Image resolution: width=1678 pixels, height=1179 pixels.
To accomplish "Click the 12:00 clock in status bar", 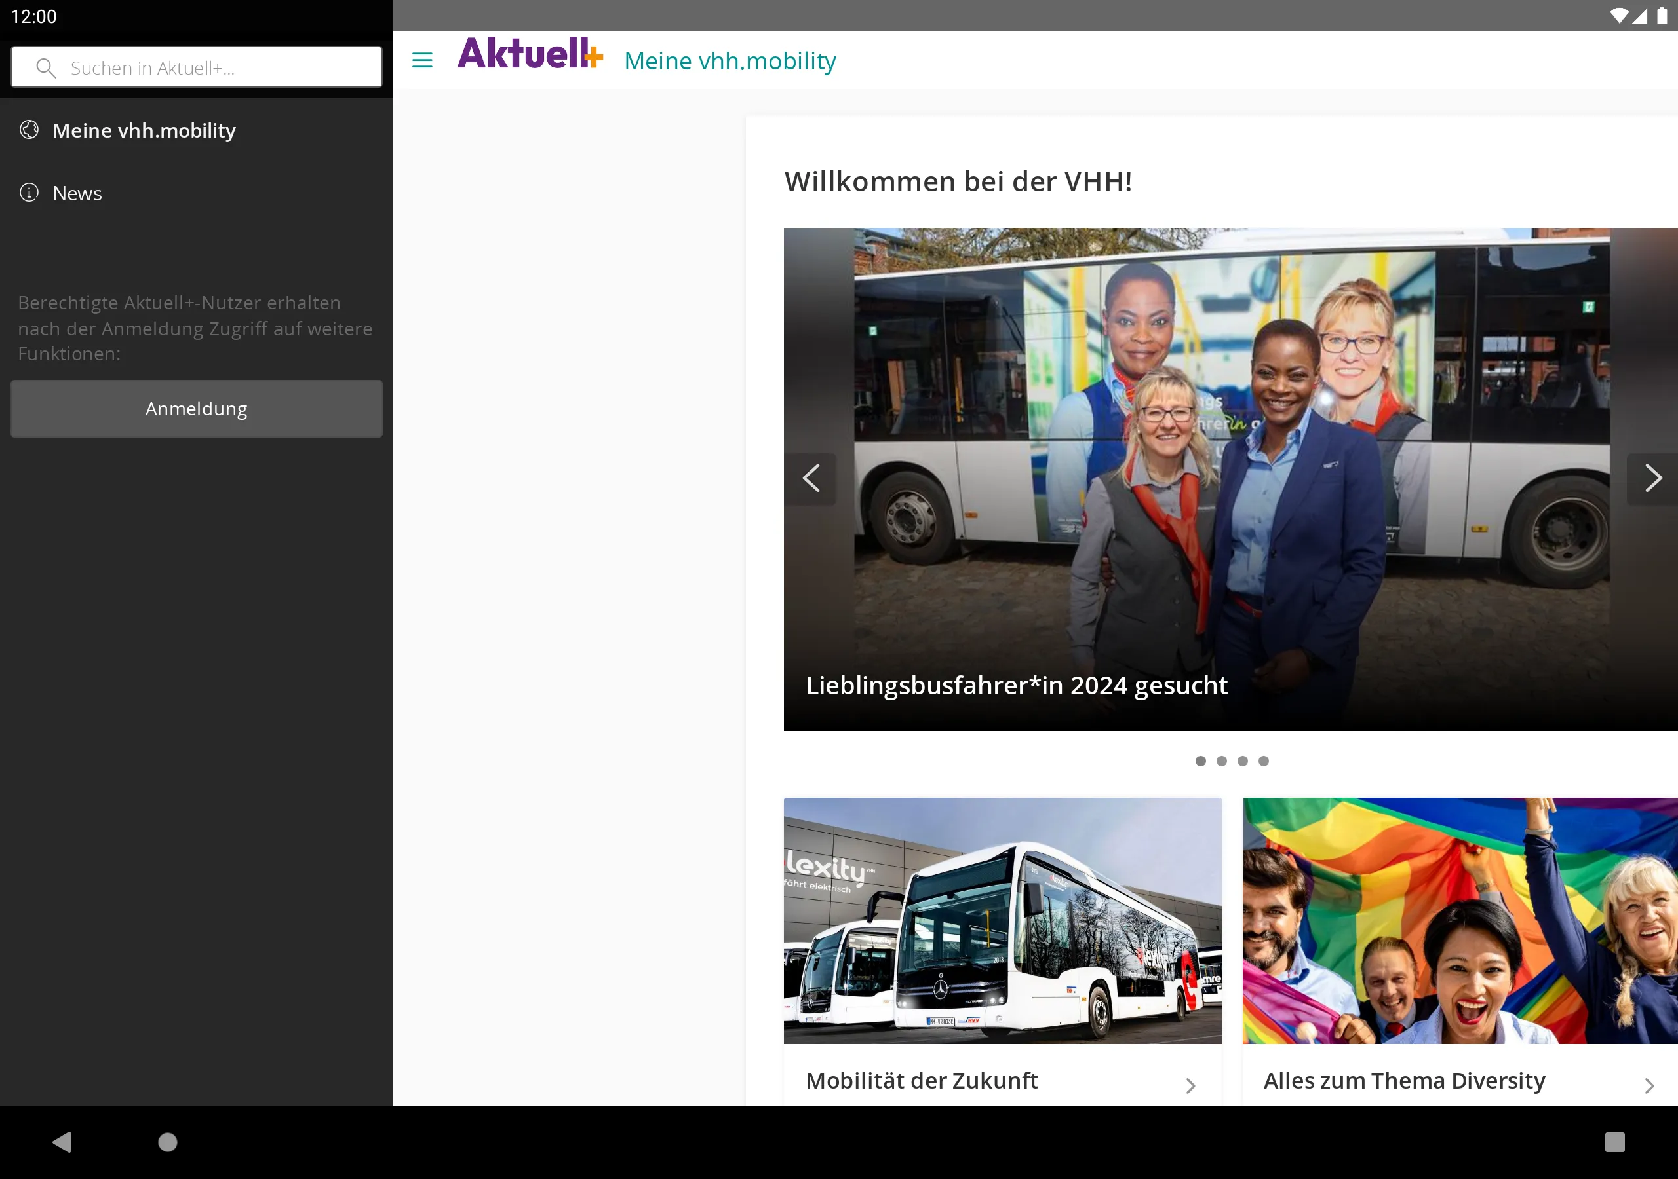I will click(33, 16).
